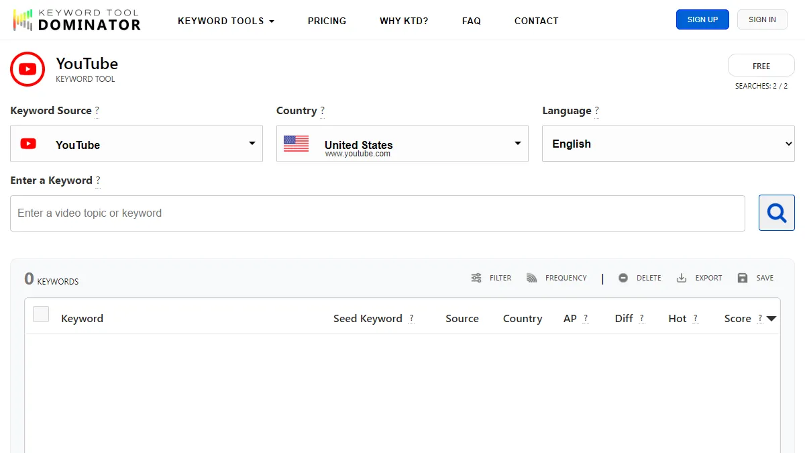
Task: Sort by the Diff column header
Action: point(624,319)
